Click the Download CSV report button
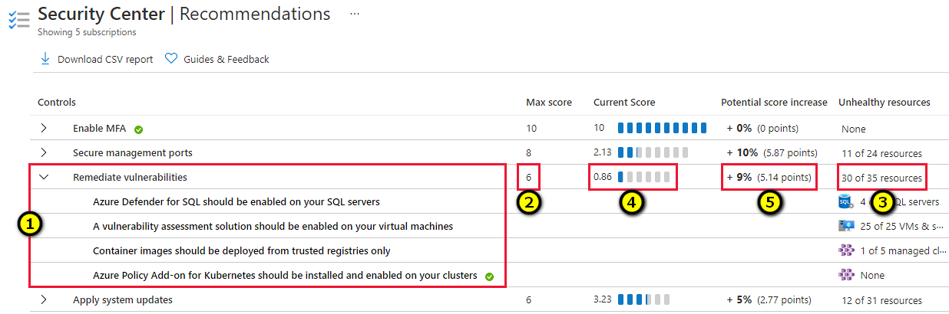The height and width of the screenshot is (314, 949). click(96, 59)
